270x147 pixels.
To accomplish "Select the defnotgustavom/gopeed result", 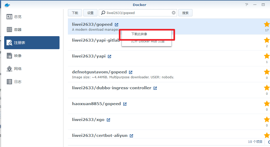I will tap(169, 74).
